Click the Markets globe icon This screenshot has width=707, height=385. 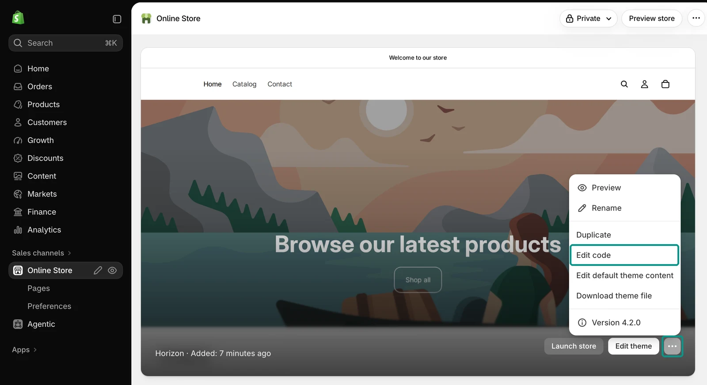click(18, 194)
